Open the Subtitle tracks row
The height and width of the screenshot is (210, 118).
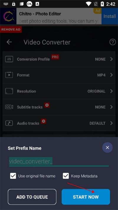59,107
